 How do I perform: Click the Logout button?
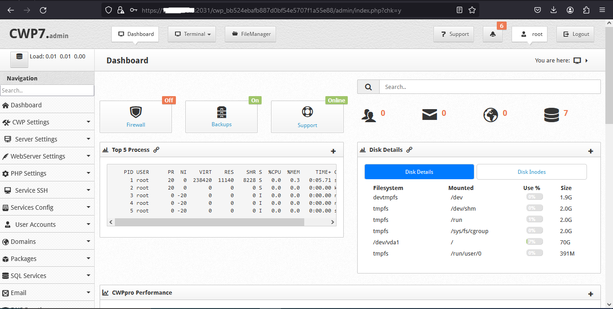point(575,34)
